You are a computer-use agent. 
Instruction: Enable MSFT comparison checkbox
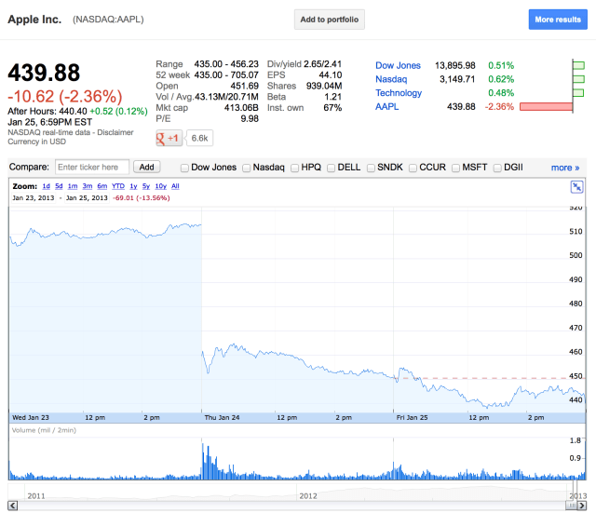455,168
